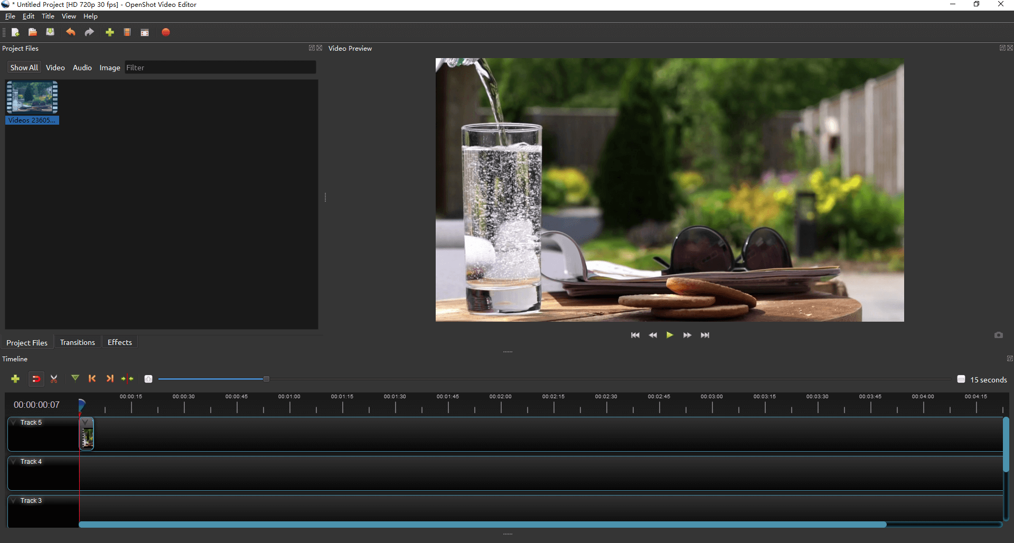Jump to next marker
The width and height of the screenshot is (1014, 543).
point(110,378)
